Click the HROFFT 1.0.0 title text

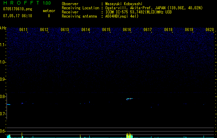coord(27,3)
